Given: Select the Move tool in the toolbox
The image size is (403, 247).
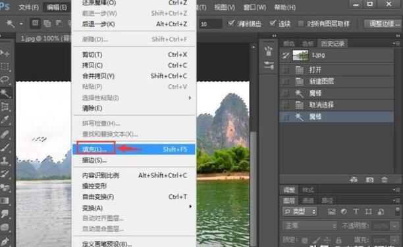Looking at the screenshot, I should pos(5,53).
